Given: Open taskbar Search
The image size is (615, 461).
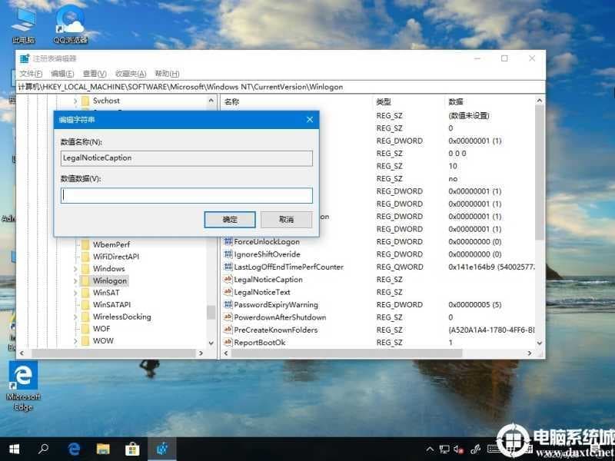Looking at the screenshot, I should tap(44, 449).
